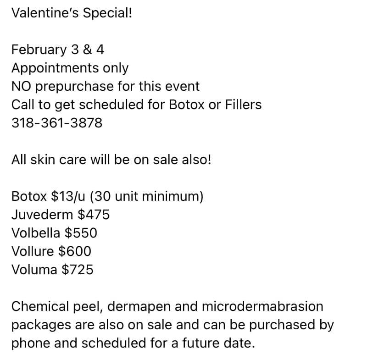Click the word "Fillers" in the call line

pyautogui.click(x=243, y=105)
